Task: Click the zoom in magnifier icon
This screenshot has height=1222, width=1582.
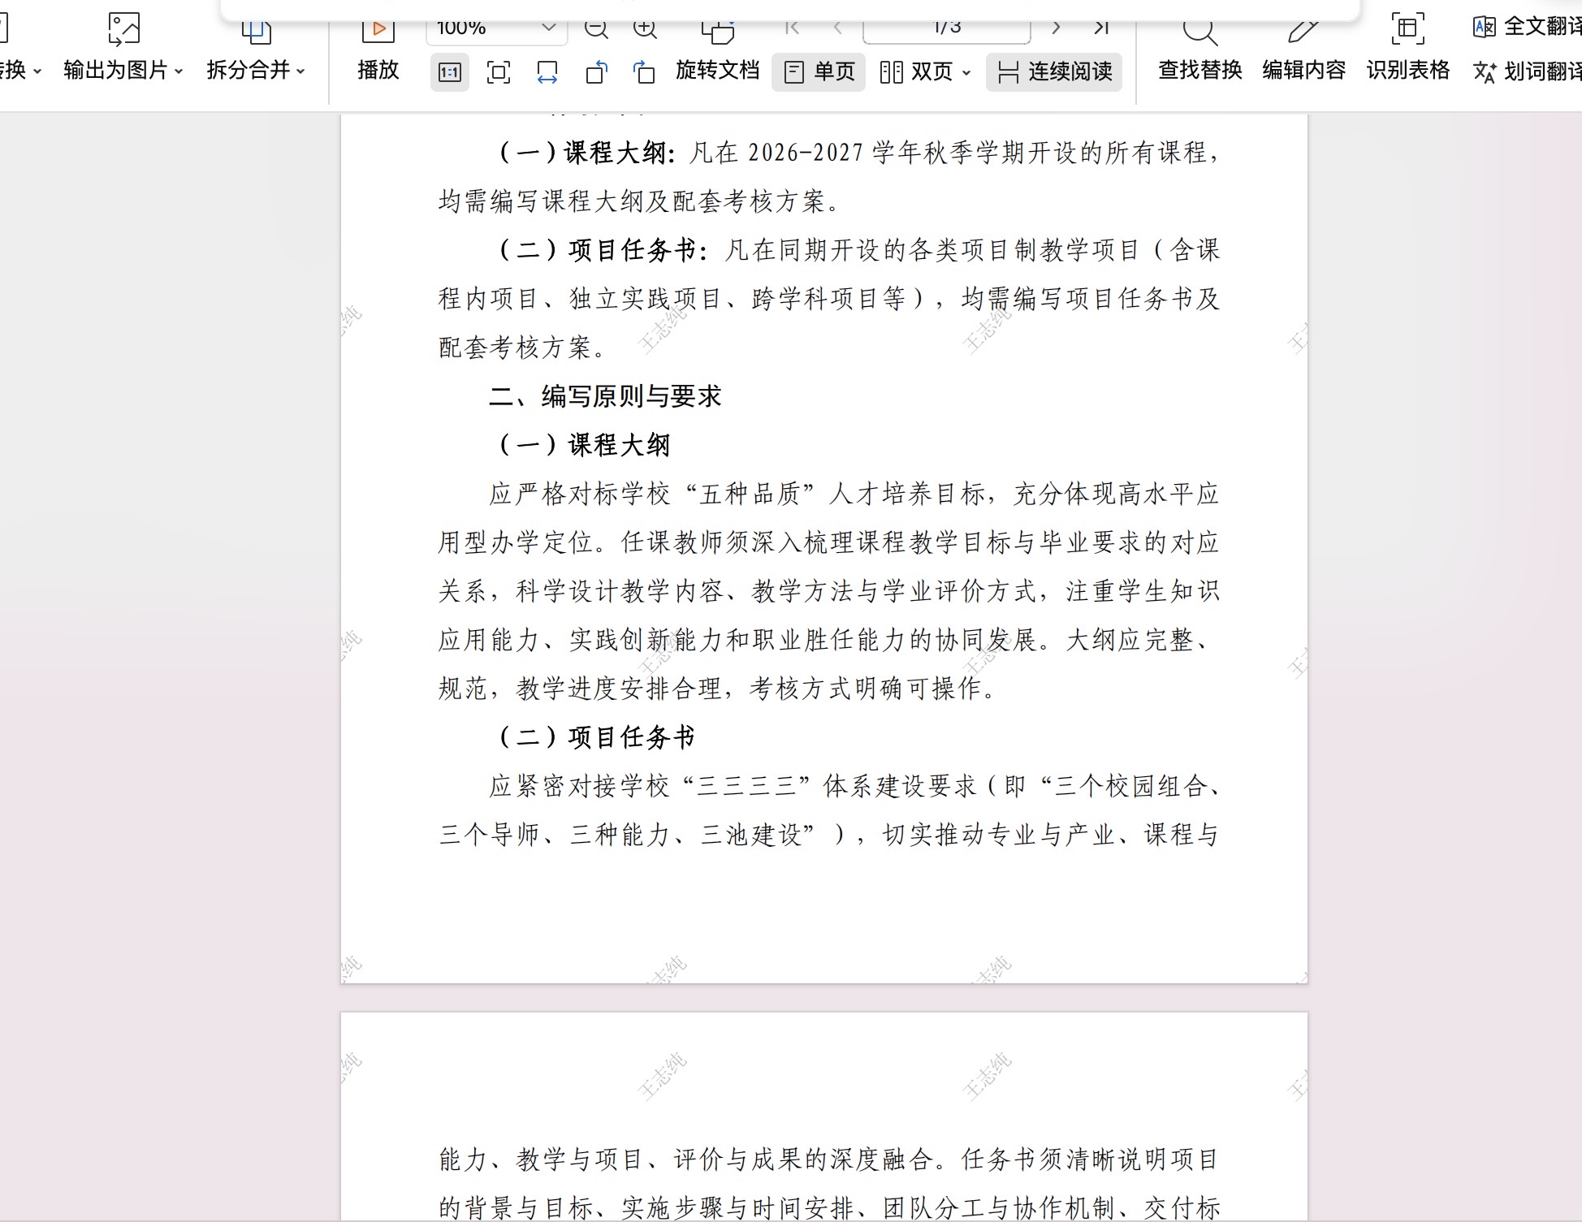Action: pyautogui.click(x=645, y=28)
